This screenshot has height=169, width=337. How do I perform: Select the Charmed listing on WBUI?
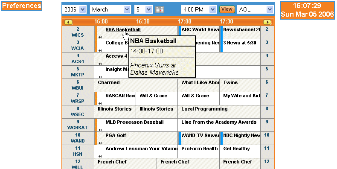coord(108,82)
